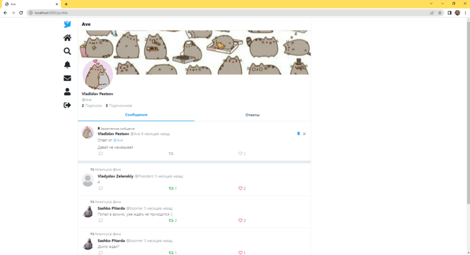The width and height of the screenshot is (470, 255).
Task: Share page with address bar share icon
Action: pos(432,13)
